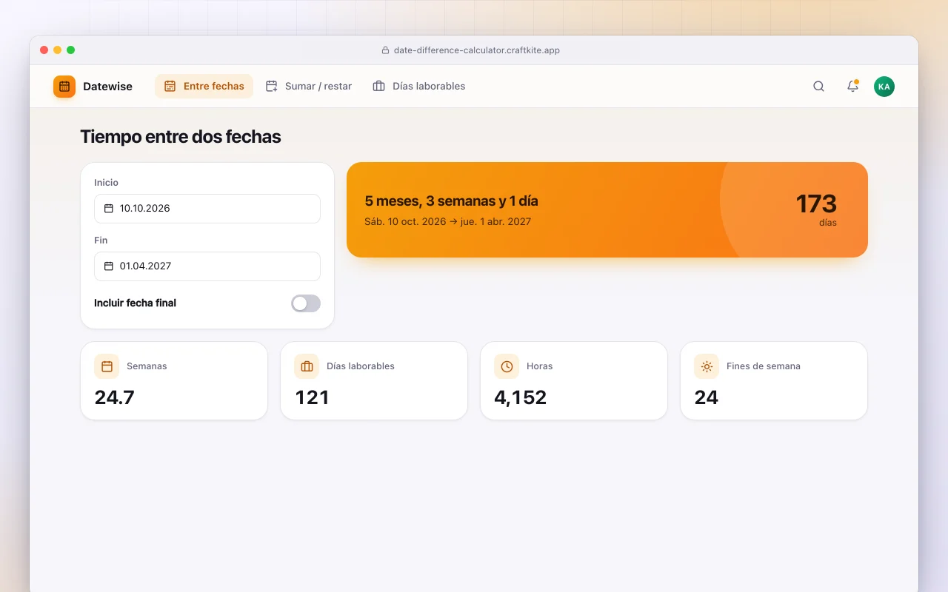Click the Datewise brand name
948x592 pixels.
click(x=107, y=87)
